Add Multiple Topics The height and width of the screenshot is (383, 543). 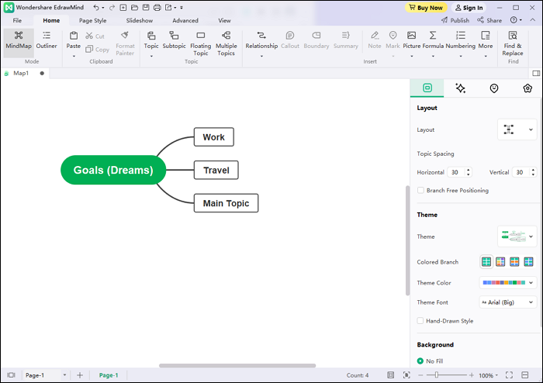coord(227,43)
